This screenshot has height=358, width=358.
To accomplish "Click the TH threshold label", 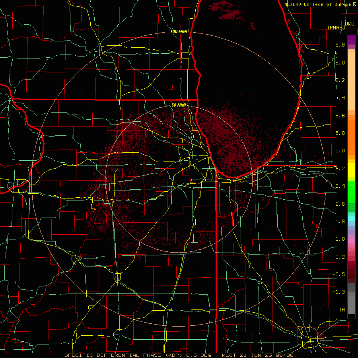I will coord(342,309).
